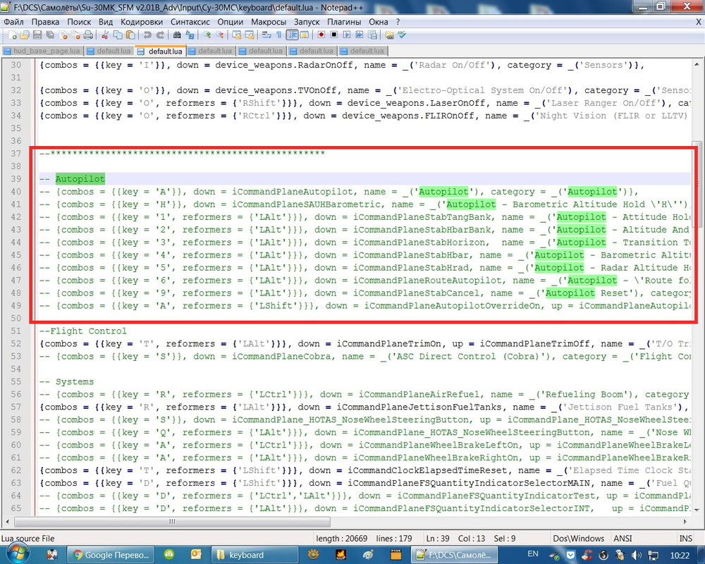Toggle Show All Characters pilcrow icon

278,35
